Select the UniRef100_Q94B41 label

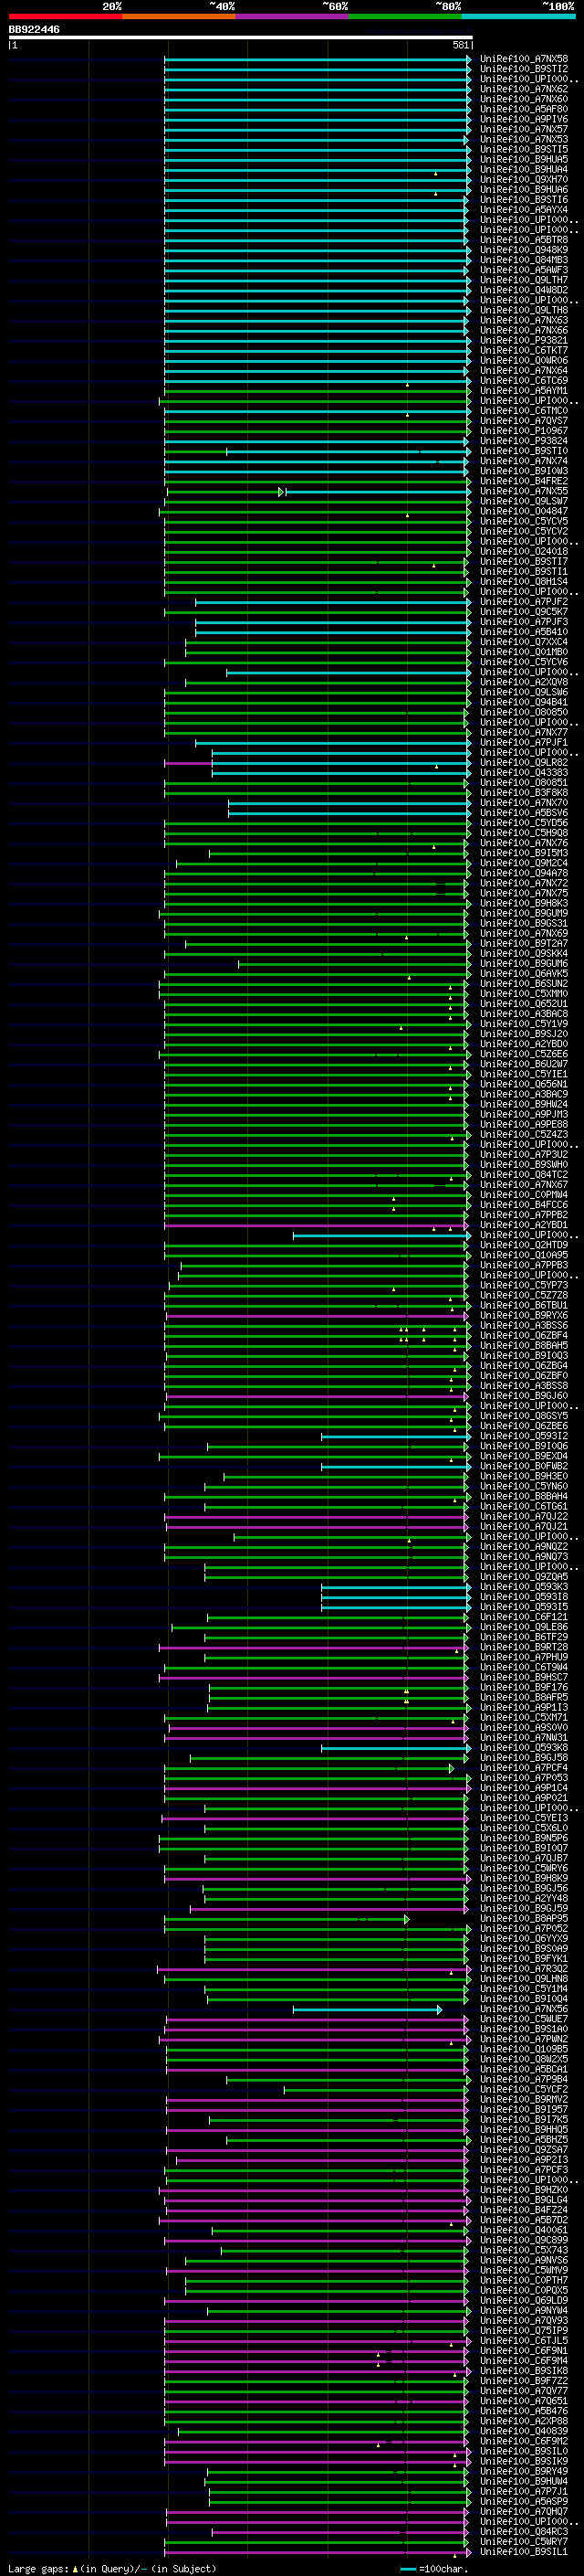click(x=524, y=702)
